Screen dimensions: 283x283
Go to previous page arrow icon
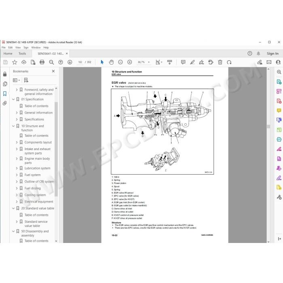click(61, 62)
